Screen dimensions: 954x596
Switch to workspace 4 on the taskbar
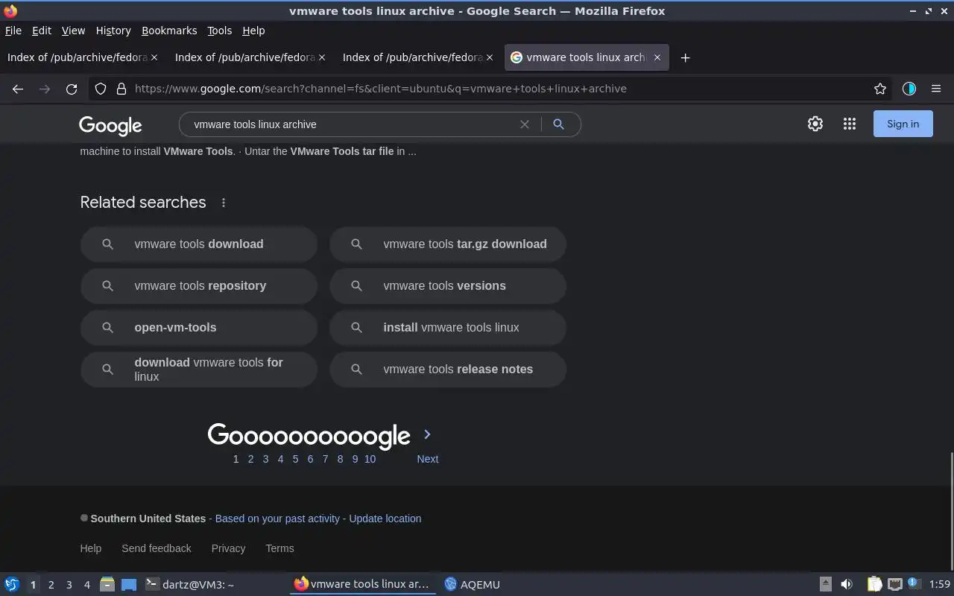tap(87, 585)
